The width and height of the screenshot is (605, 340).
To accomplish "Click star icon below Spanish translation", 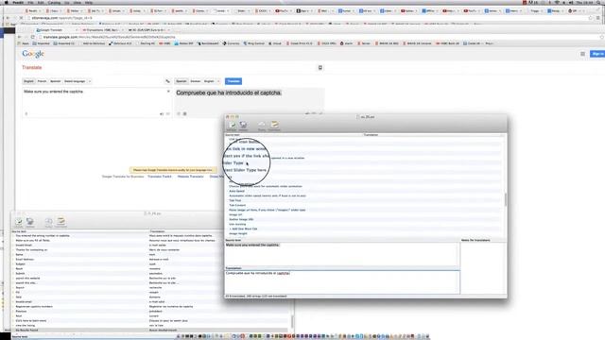I will (x=179, y=113).
